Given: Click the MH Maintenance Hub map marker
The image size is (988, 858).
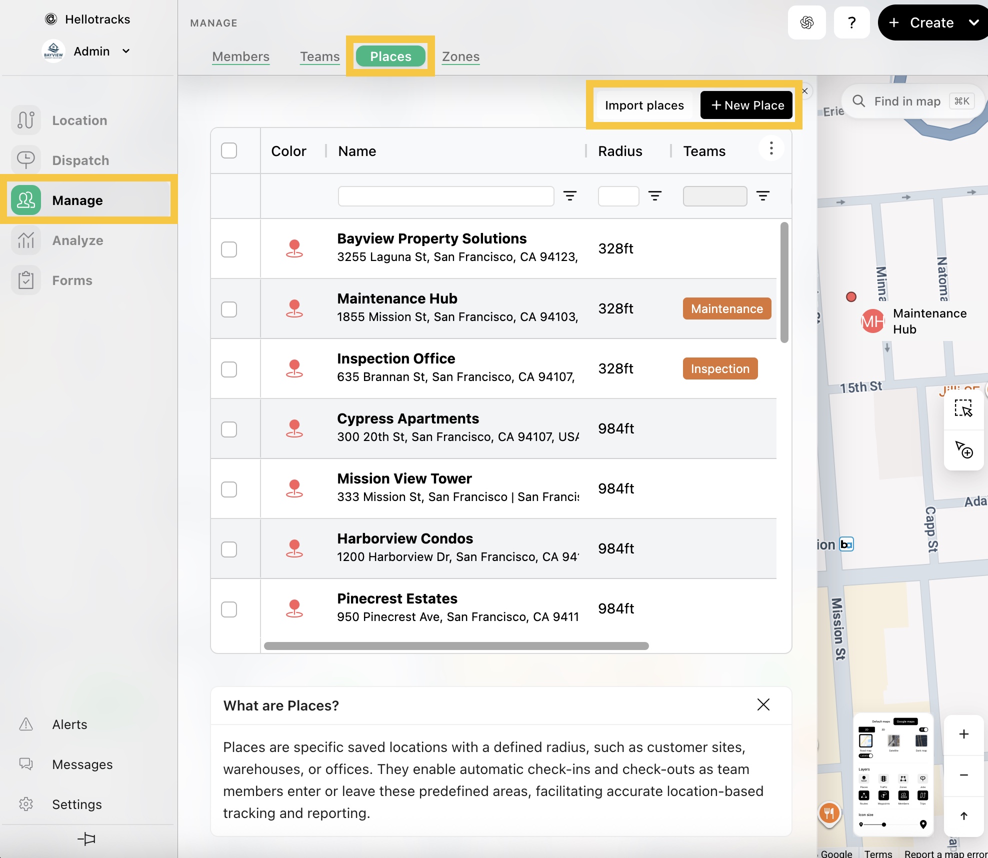Looking at the screenshot, I should coord(872,321).
